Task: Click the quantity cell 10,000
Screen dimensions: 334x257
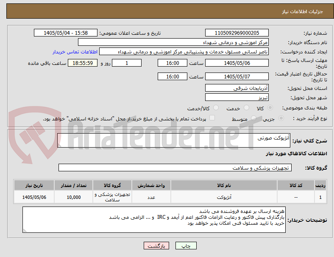Action: (73, 197)
